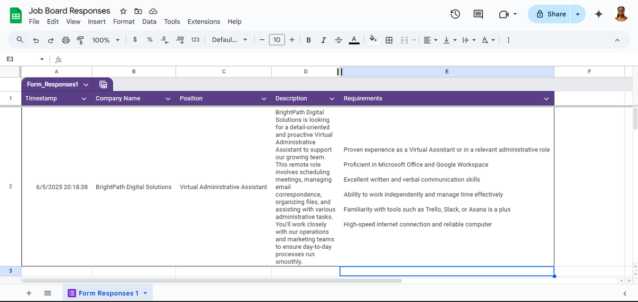Open horizontal align dropdown
Screen dimensions: 638x302
(430, 40)
